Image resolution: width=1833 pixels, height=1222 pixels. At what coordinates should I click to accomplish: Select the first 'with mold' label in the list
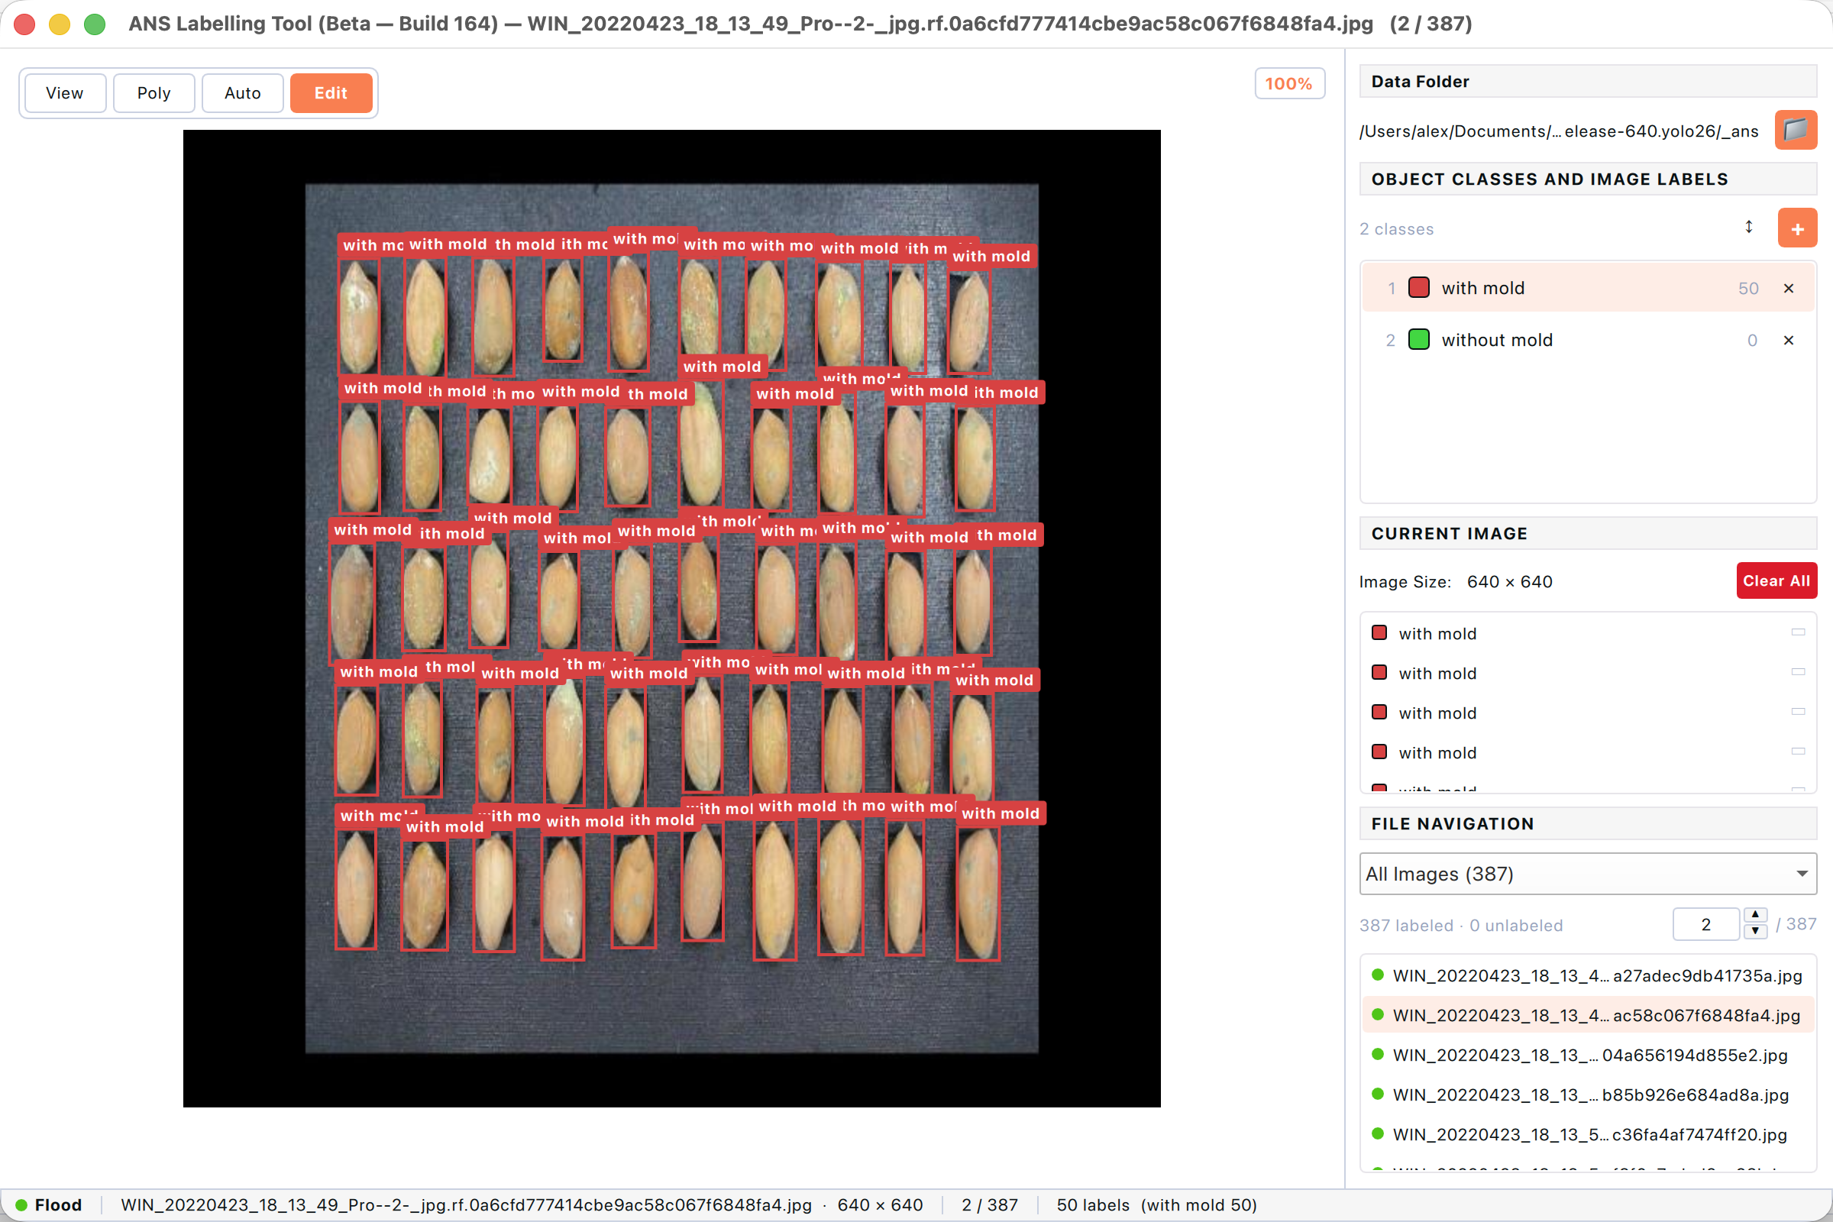[x=1588, y=633]
